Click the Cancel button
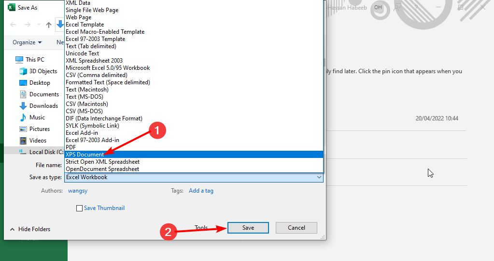This screenshot has width=494, height=261. tap(296, 228)
